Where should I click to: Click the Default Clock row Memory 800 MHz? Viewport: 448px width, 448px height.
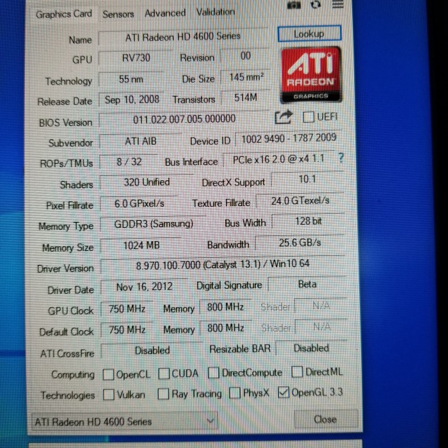point(226,328)
